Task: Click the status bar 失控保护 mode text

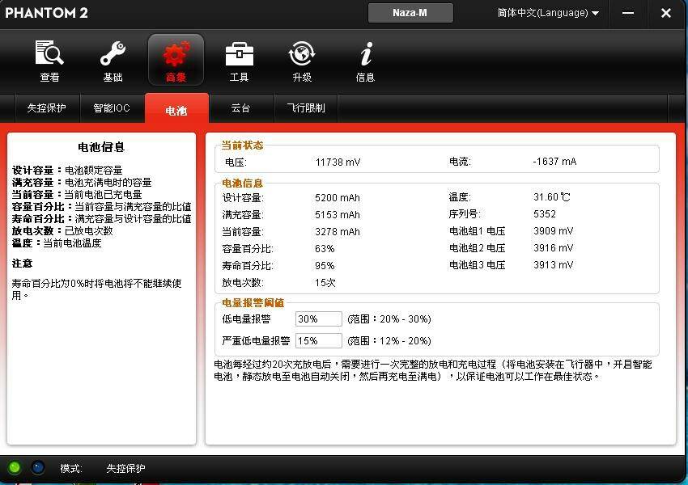Action: (x=125, y=468)
